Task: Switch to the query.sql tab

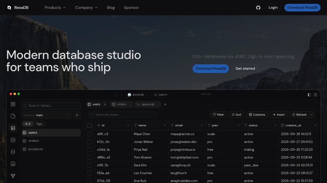Action: [x=148, y=104]
